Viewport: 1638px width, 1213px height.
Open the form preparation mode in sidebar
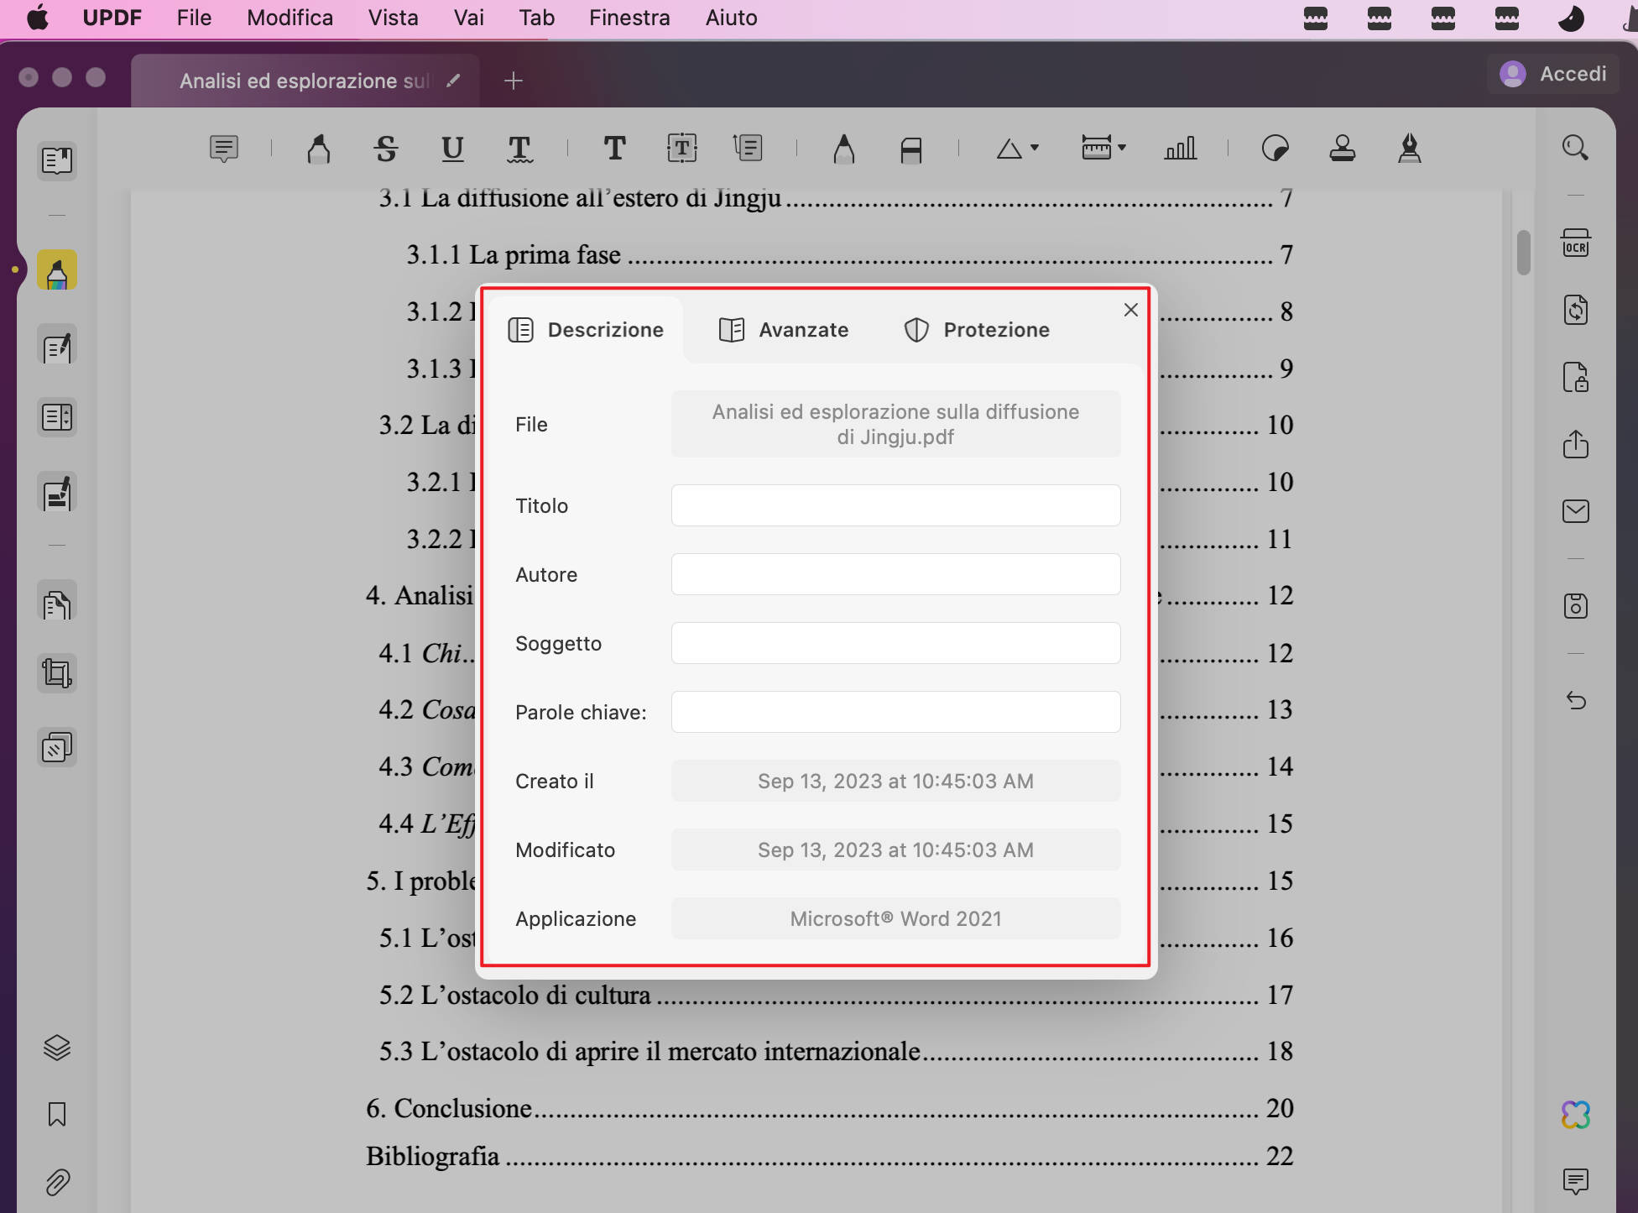click(x=57, y=417)
